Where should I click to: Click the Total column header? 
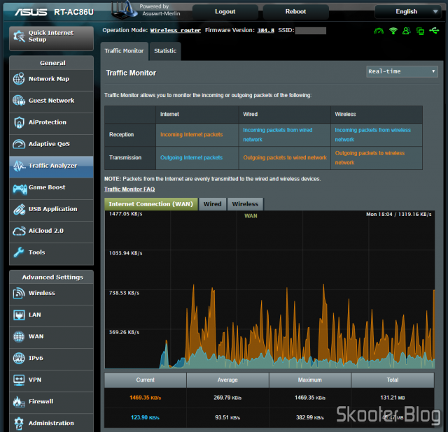pyautogui.click(x=393, y=380)
